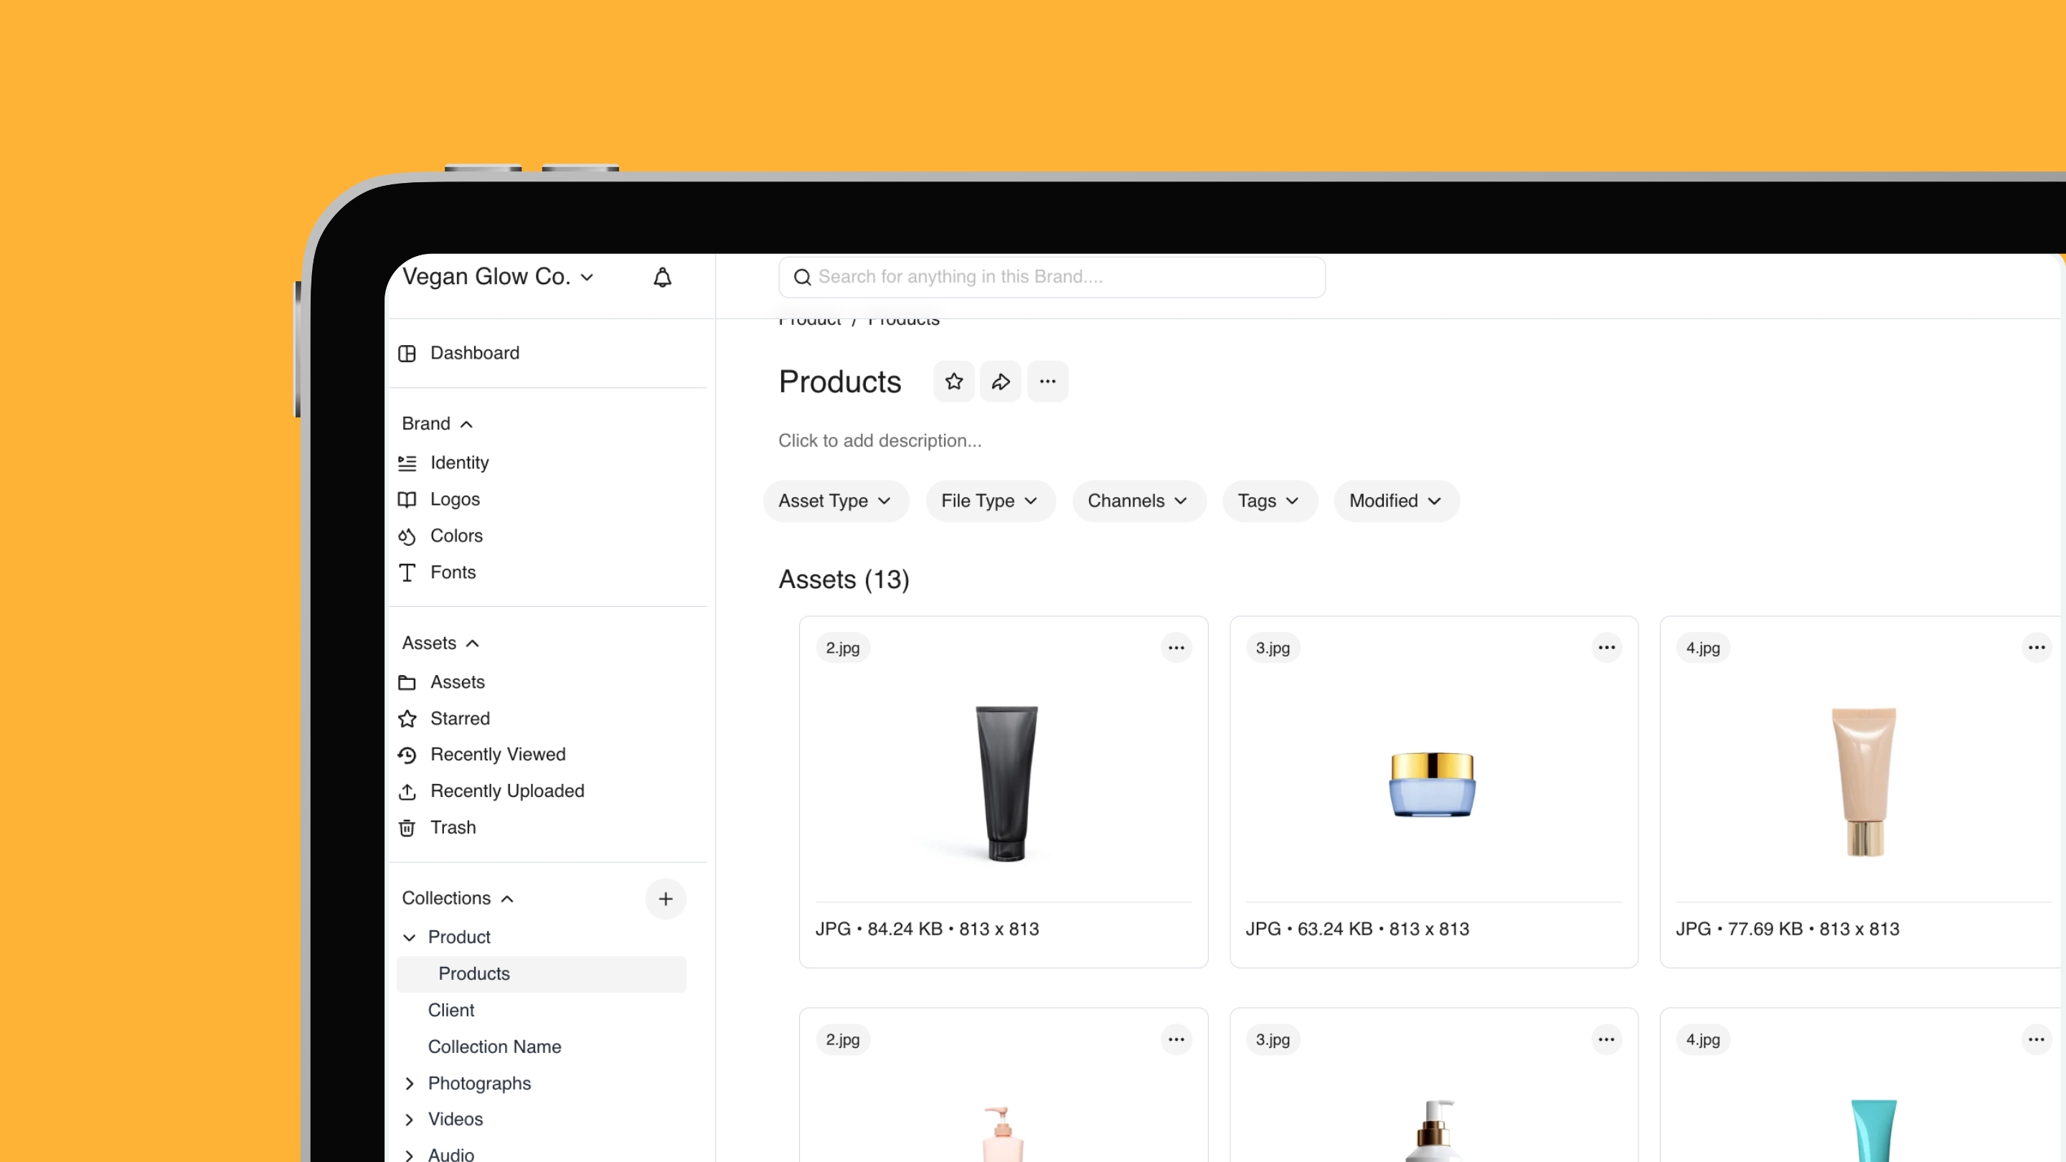Click the Recently Uploaded upload icon
This screenshot has width=2066, height=1162.
pos(407,791)
